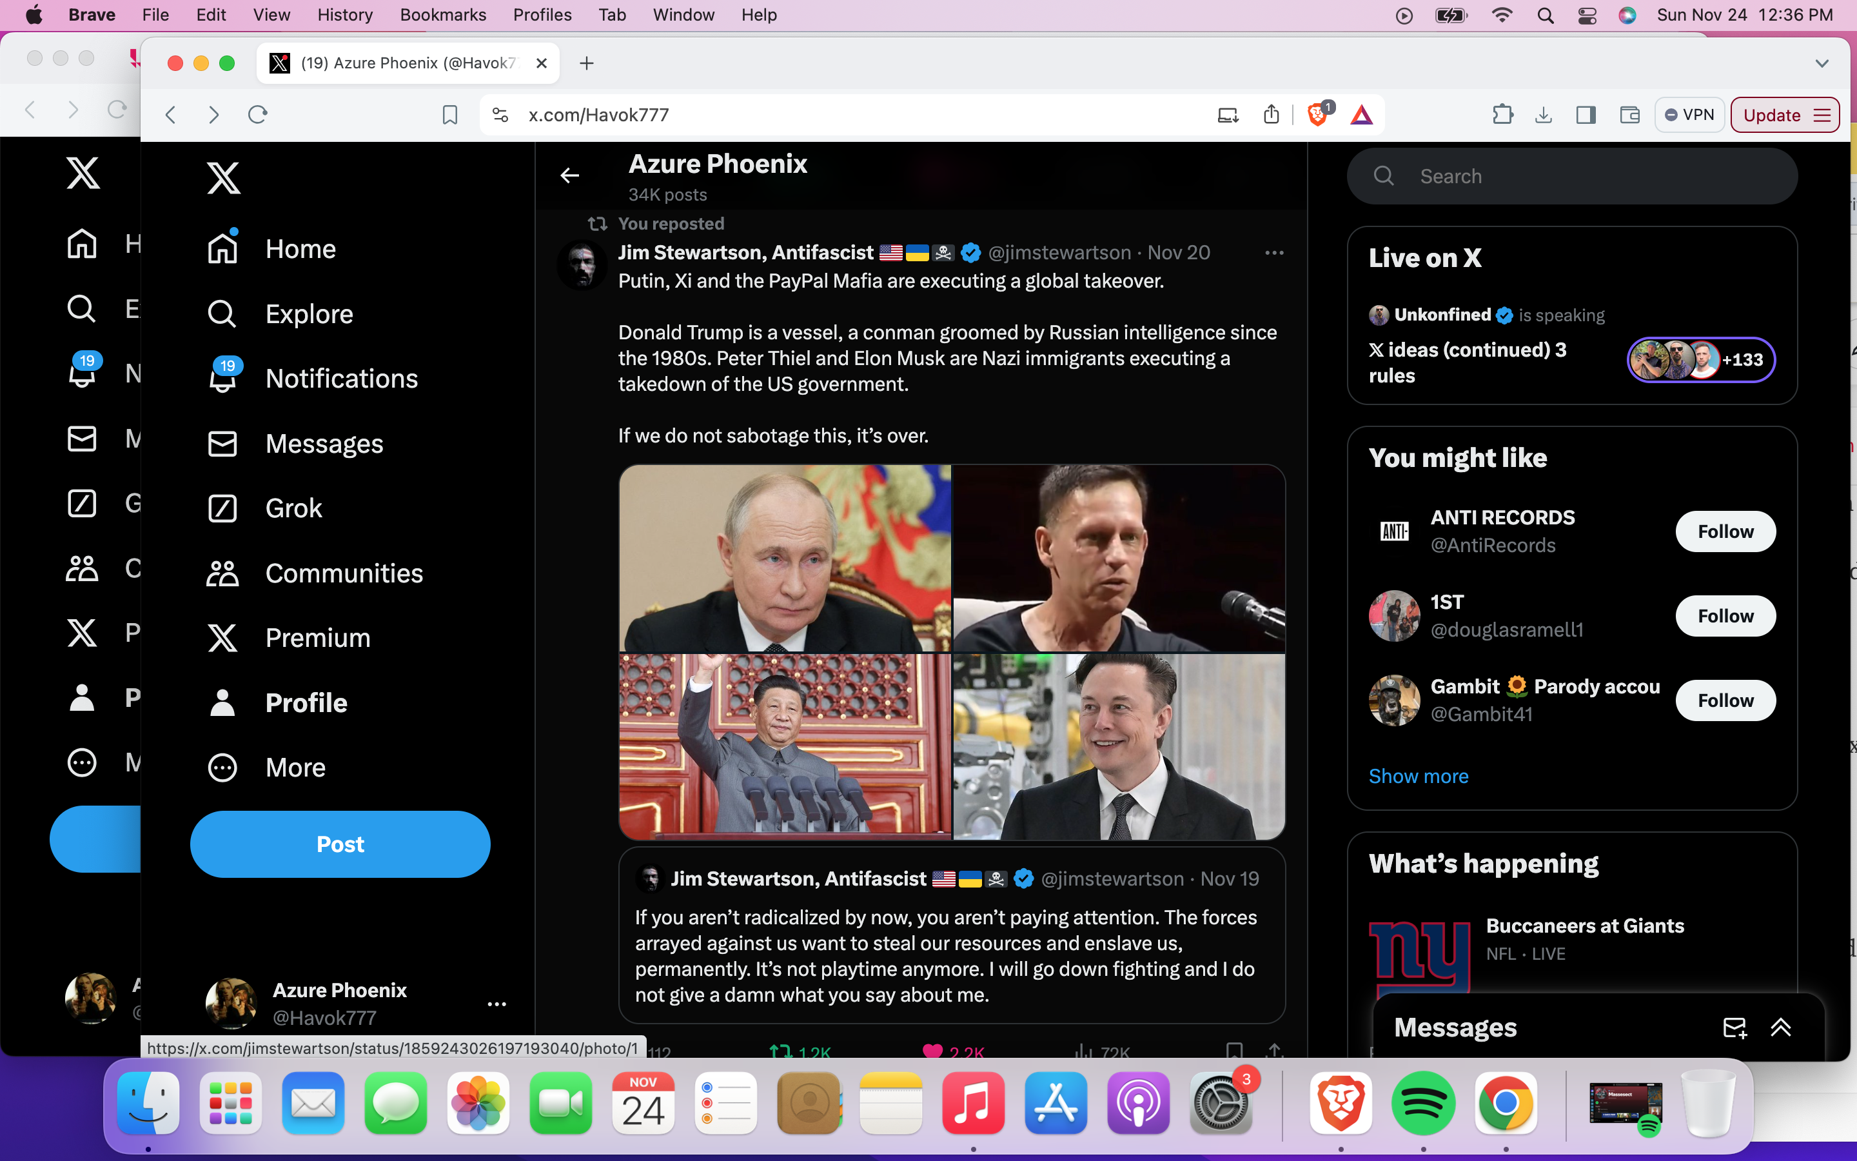Toggle the Messages panel collapse button
1857x1161 pixels.
click(1780, 1027)
